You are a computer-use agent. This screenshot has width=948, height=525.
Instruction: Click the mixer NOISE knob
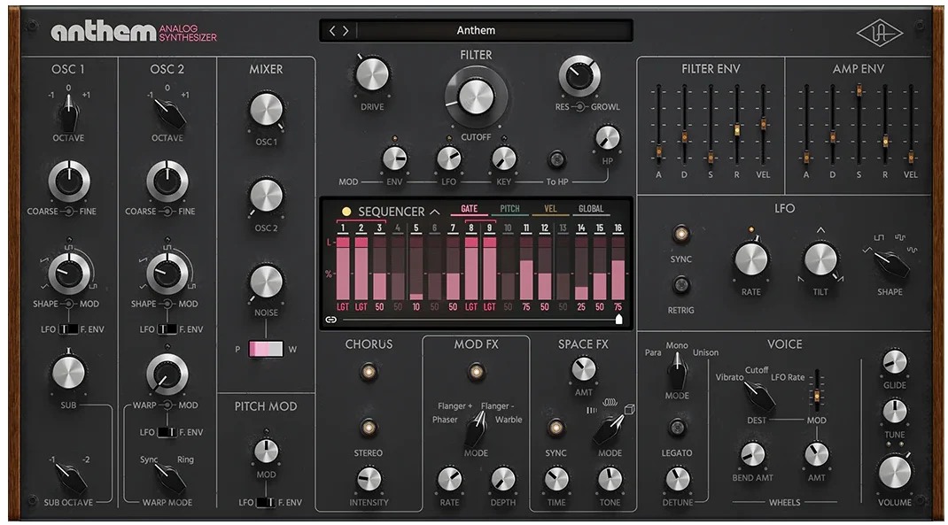[266, 282]
